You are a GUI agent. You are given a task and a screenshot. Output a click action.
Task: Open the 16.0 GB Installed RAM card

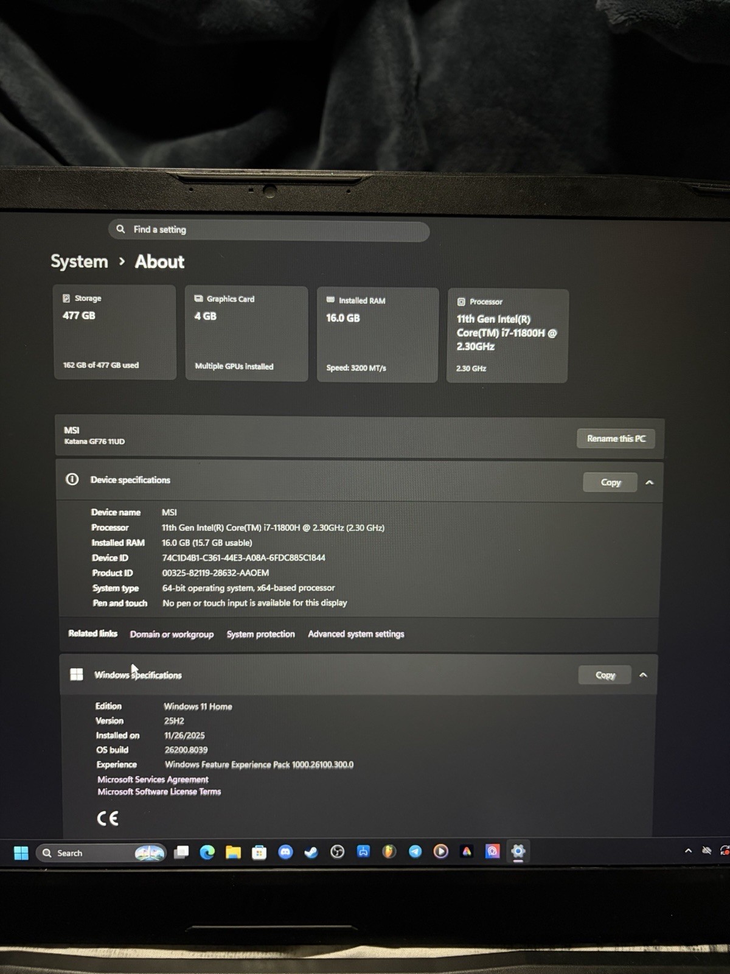point(377,335)
